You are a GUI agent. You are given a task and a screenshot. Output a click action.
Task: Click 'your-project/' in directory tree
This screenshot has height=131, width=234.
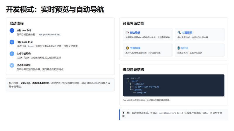[x=133, y=78]
